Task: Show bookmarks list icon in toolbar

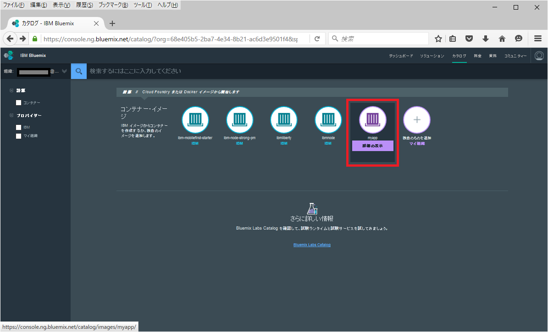Action: [453, 39]
